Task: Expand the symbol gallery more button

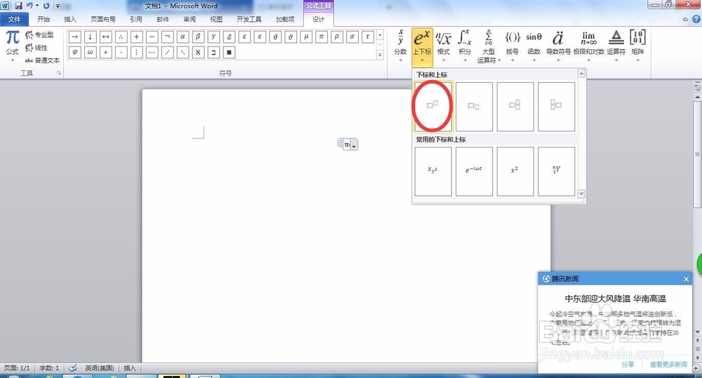Action: [x=380, y=55]
